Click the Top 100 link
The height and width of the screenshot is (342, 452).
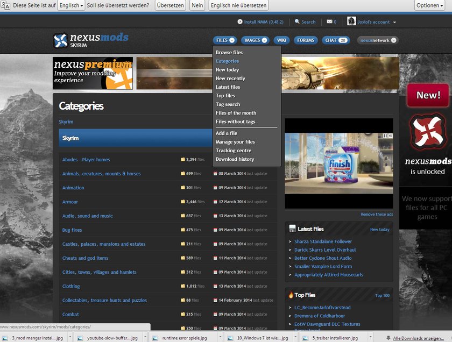382,295
